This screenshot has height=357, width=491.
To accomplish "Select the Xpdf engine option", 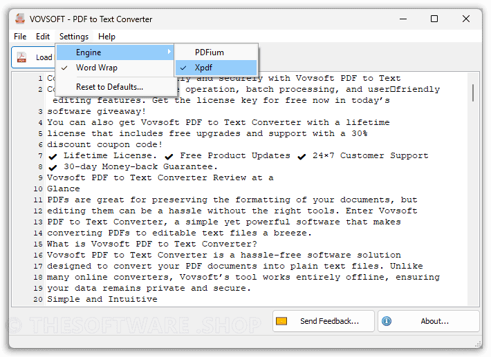I will (x=216, y=68).
